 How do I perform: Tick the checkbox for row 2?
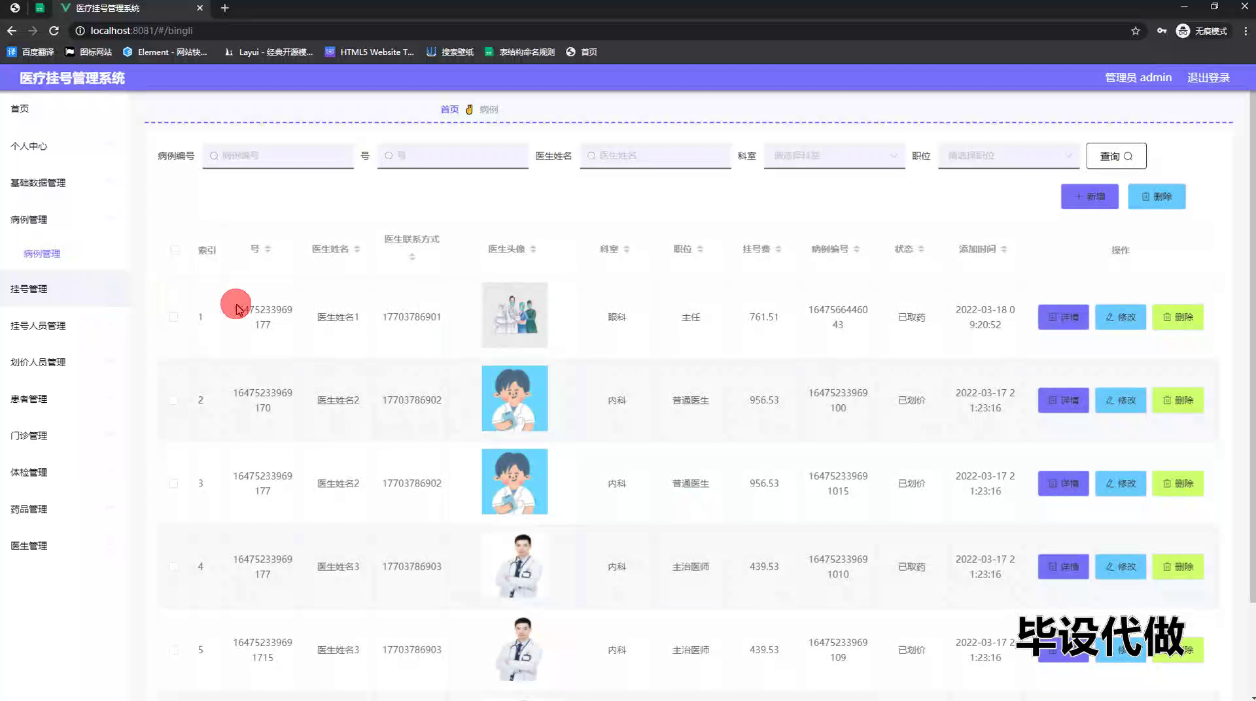point(173,400)
